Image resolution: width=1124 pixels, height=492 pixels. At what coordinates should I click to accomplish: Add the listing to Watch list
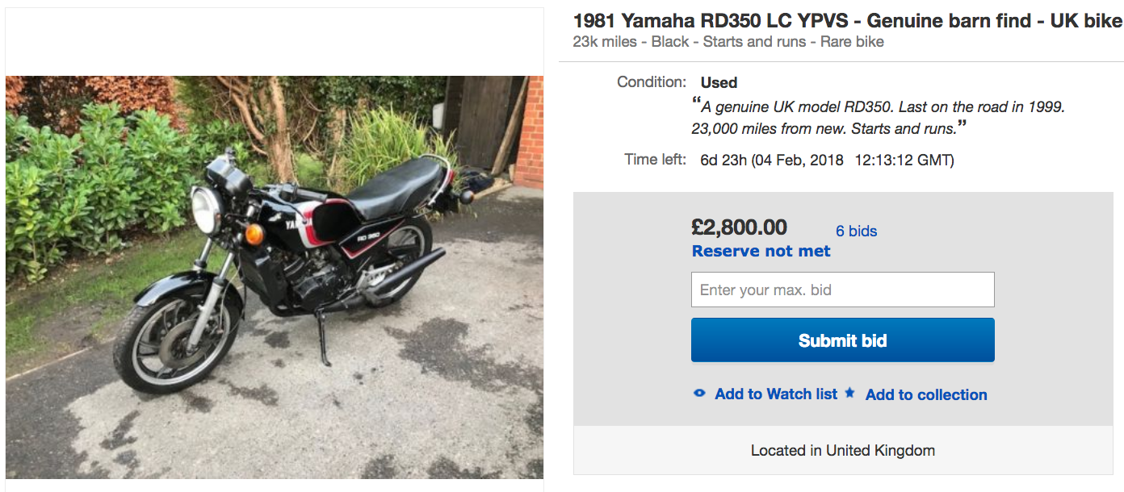pyautogui.click(x=775, y=394)
